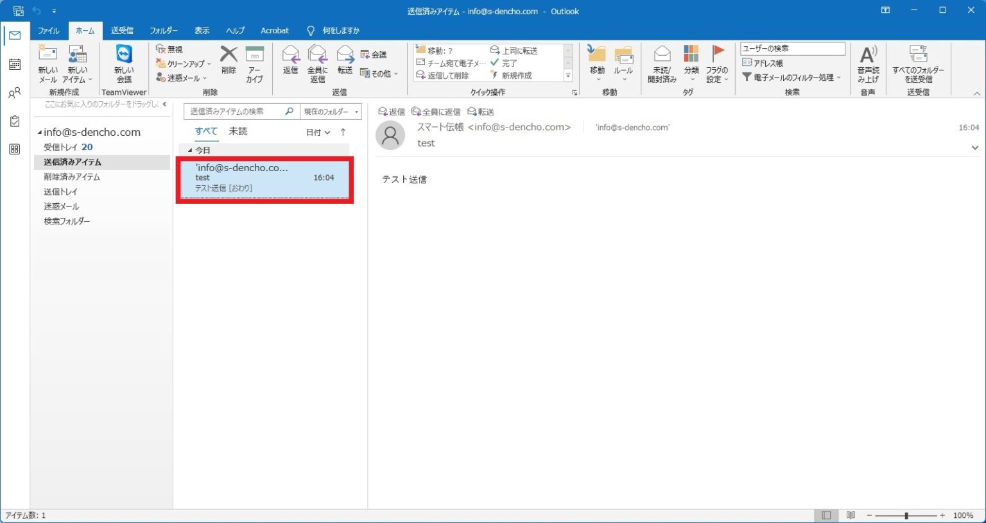Viewport: 986px width, 523px height.
Task: Send/receive all folders via すべてのフォルダーを送受信
Action: pyautogui.click(x=919, y=63)
